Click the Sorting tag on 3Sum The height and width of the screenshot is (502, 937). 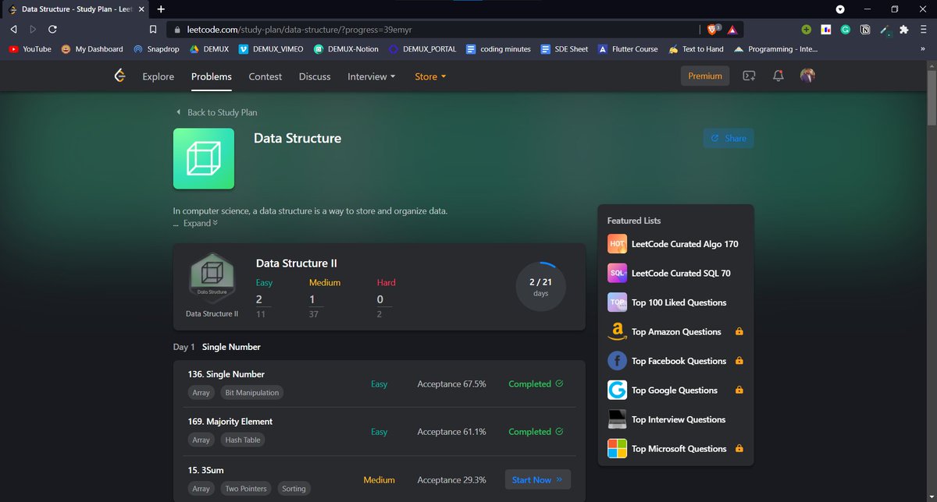(x=294, y=488)
